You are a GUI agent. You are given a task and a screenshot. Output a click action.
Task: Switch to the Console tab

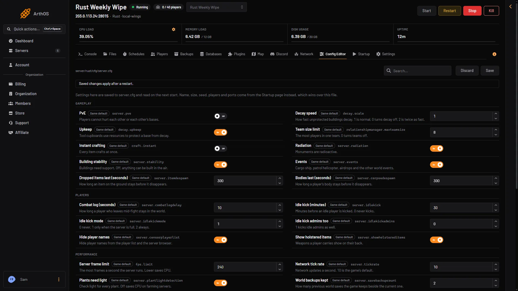click(x=87, y=54)
